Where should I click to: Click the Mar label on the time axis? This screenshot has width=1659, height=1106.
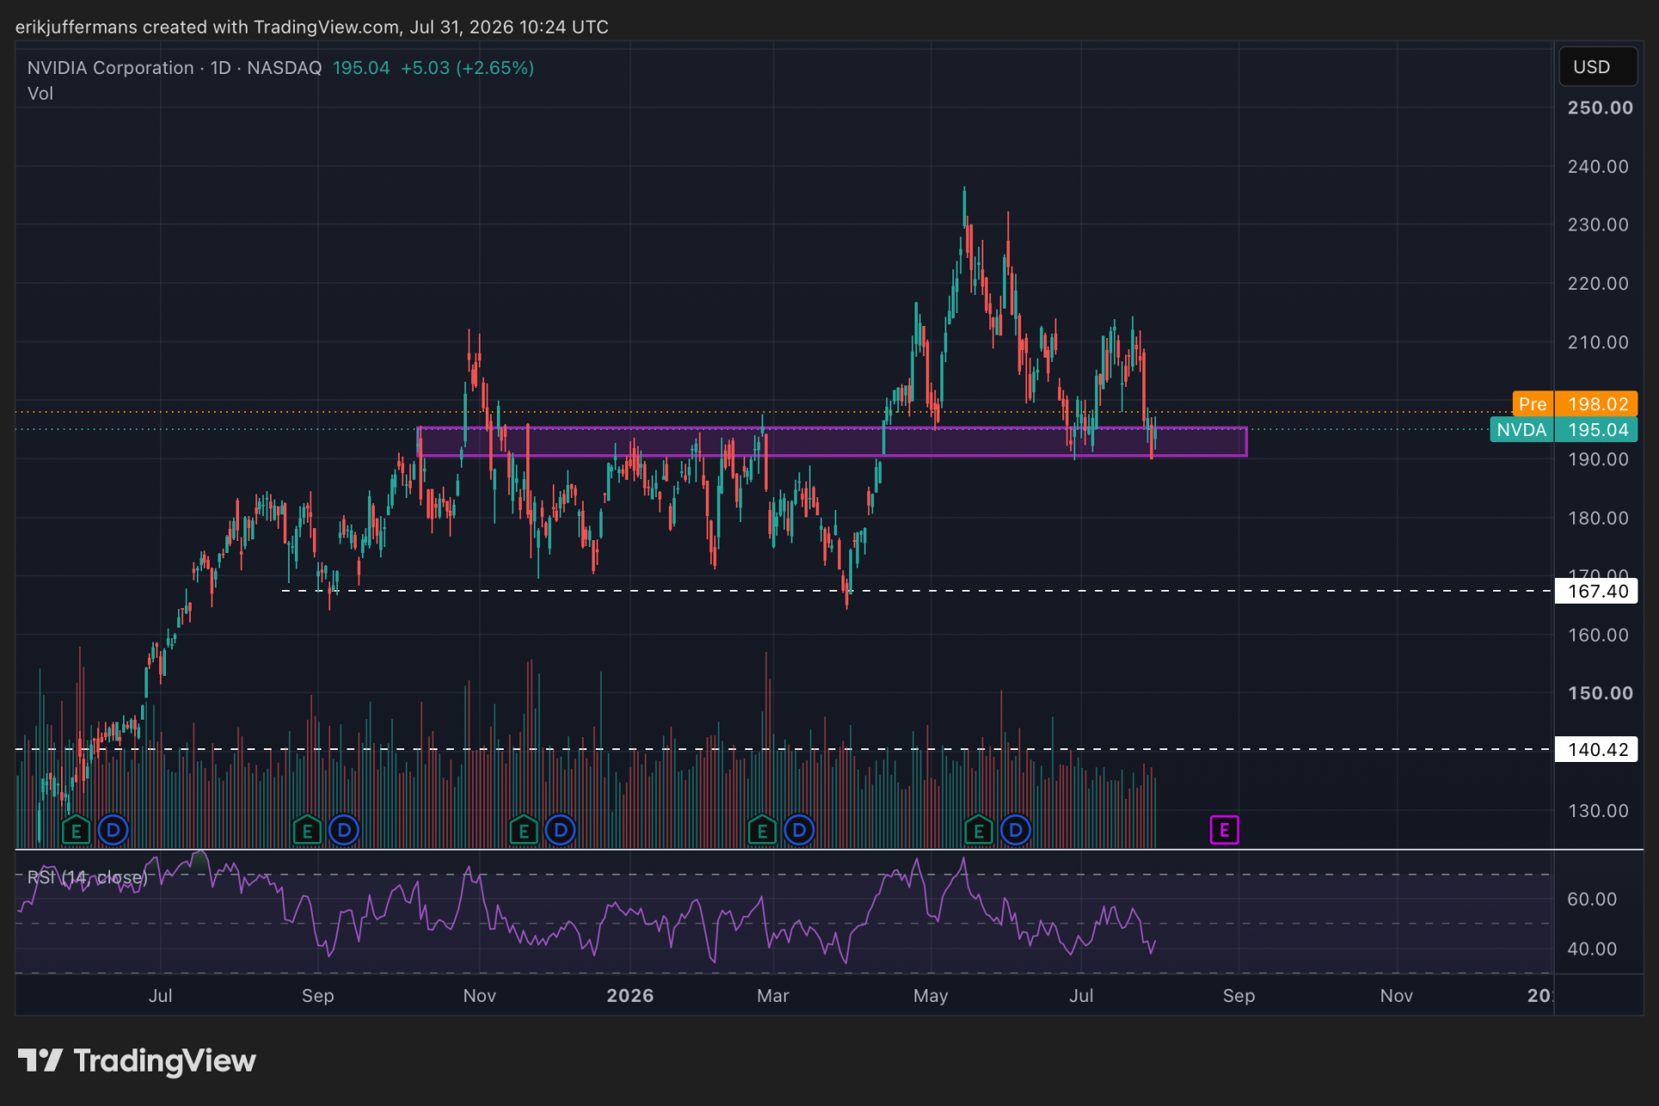pyautogui.click(x=773, y=996)
